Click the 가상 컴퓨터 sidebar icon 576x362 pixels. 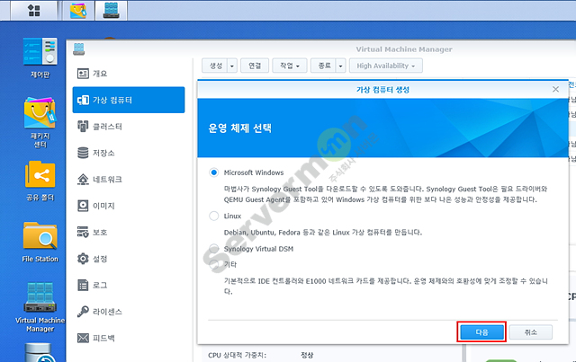point(83,100)
